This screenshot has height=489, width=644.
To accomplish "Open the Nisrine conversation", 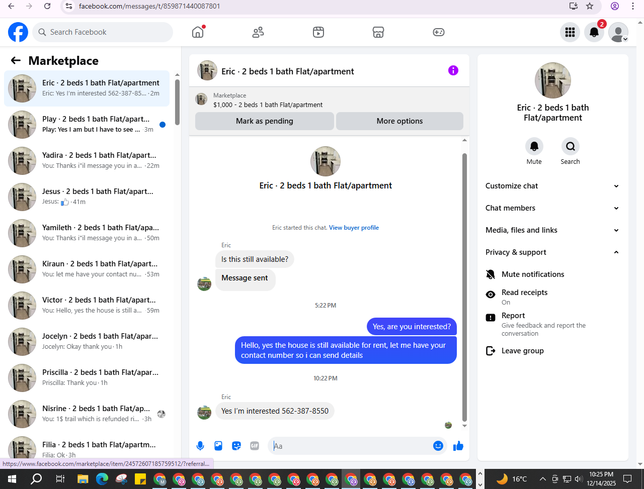I will [87, 414].
